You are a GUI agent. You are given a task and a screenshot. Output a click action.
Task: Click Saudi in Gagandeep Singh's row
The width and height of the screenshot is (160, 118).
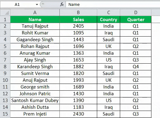109,40
